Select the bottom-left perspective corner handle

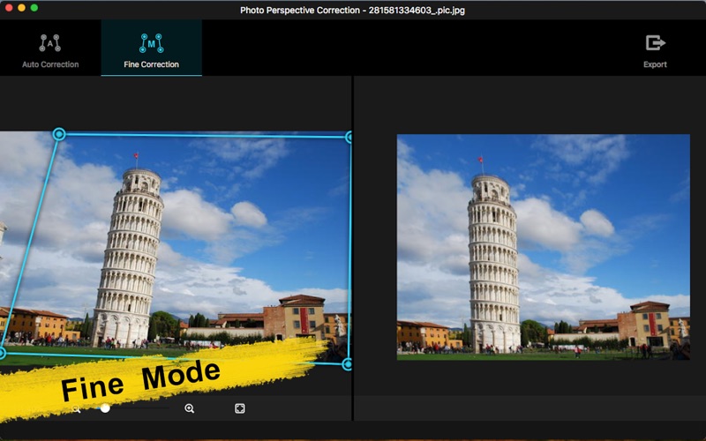[x=2, y=353]
